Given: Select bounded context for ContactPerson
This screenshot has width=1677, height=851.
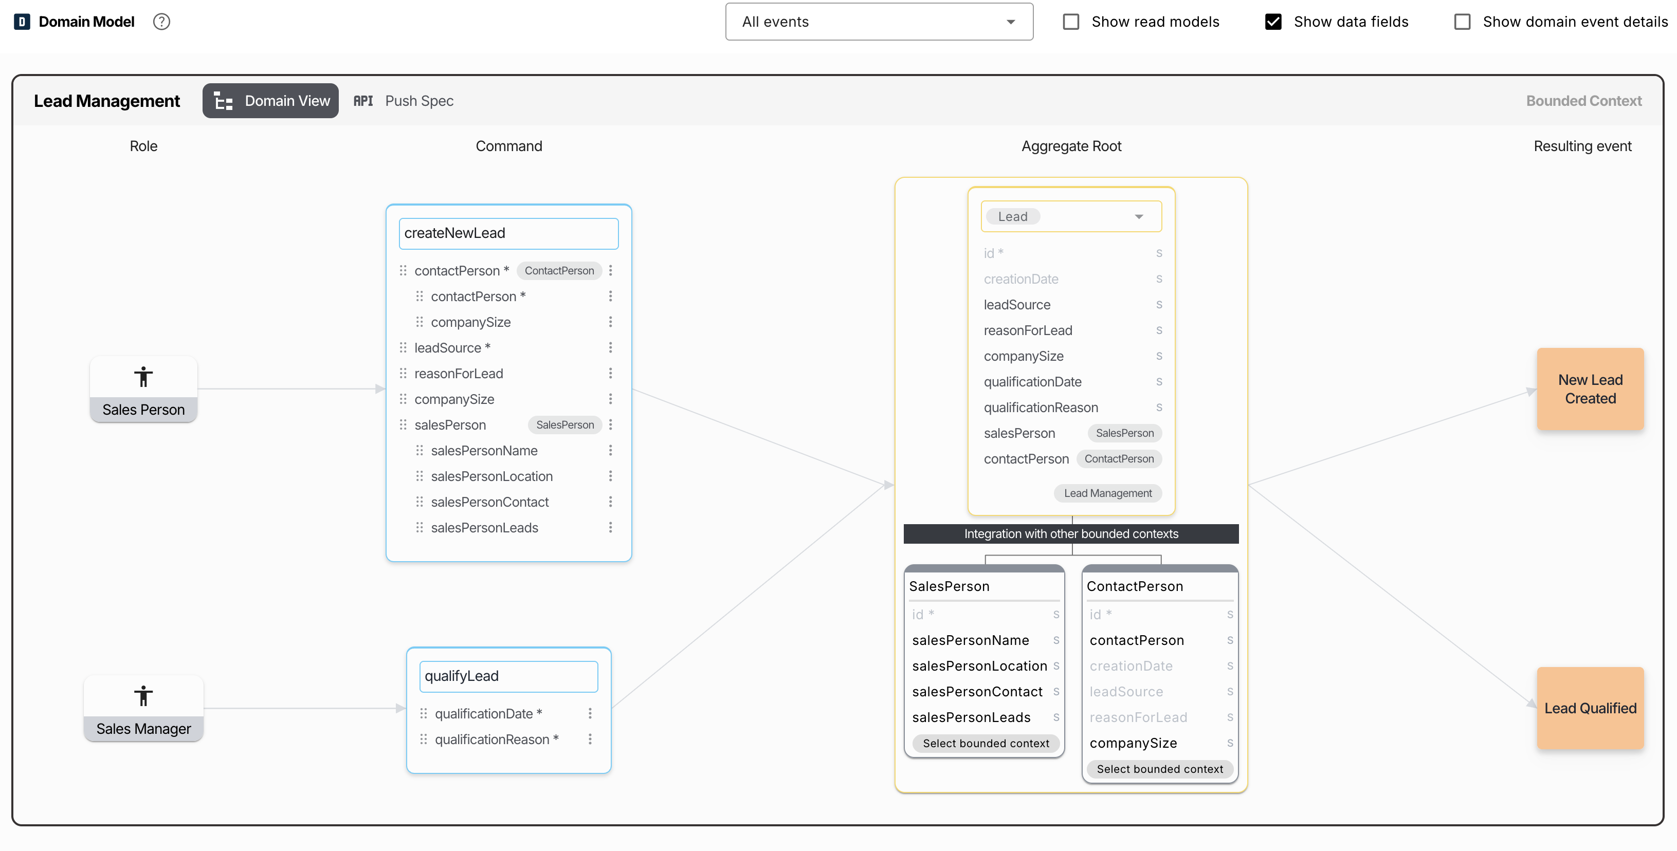Looking at the screenshot, I should [1159, 769].
